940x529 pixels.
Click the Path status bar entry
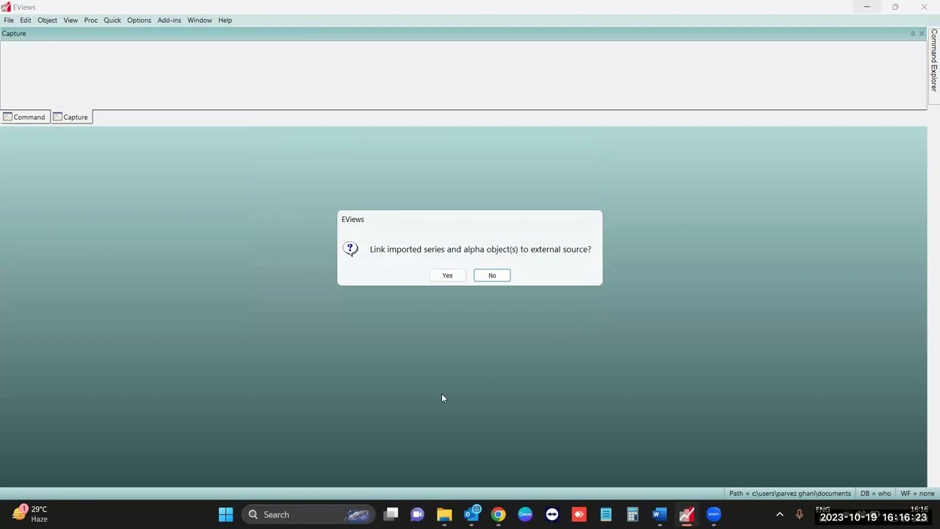point(789,494)
